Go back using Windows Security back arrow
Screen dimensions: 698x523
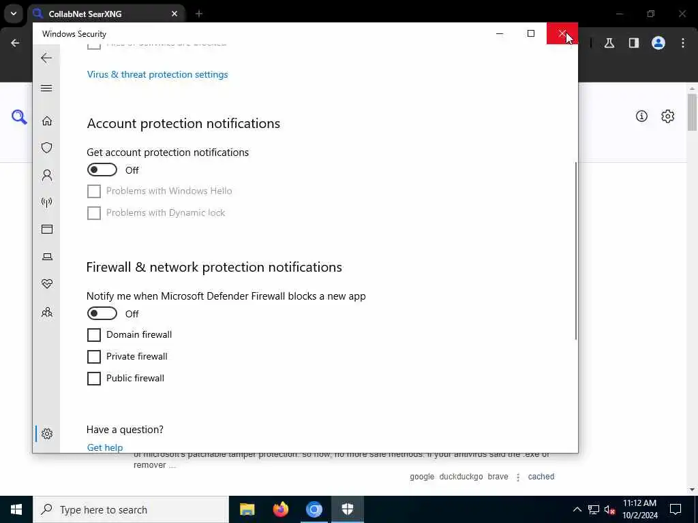tap(46, 58)
